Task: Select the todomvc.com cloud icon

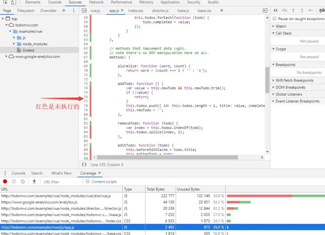Action: [x=11, y=25]
